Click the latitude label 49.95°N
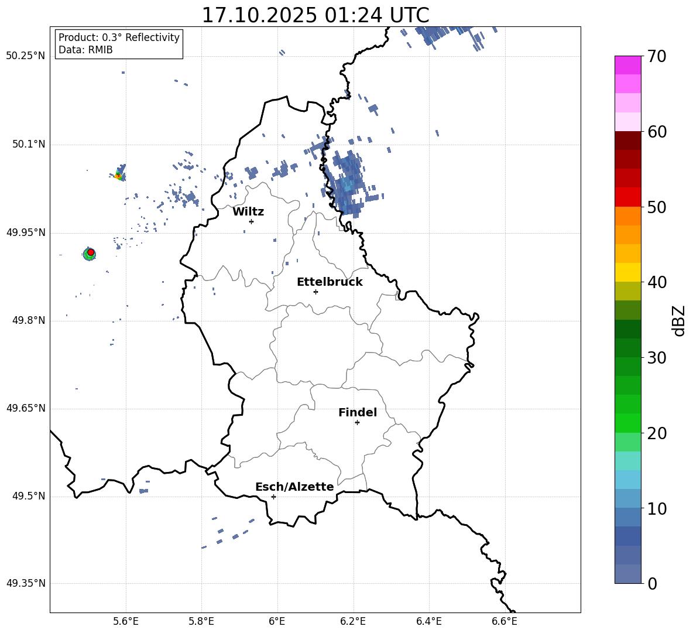Image resolution: width=693 pixels, height=633 pixels. pos(26,232)
